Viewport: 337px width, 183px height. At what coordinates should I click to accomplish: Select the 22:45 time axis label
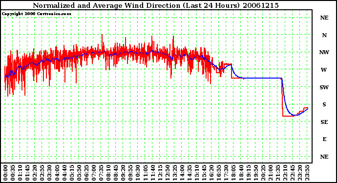(293, 173)
